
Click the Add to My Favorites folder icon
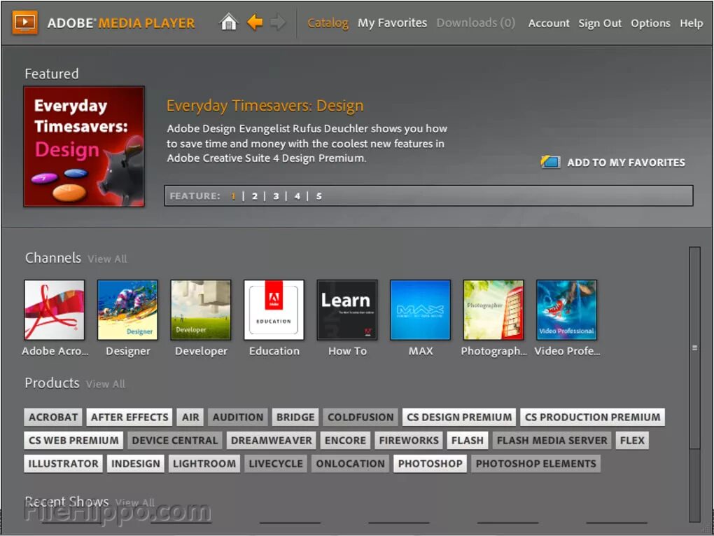pyautogui.click(x=550, y=162)
